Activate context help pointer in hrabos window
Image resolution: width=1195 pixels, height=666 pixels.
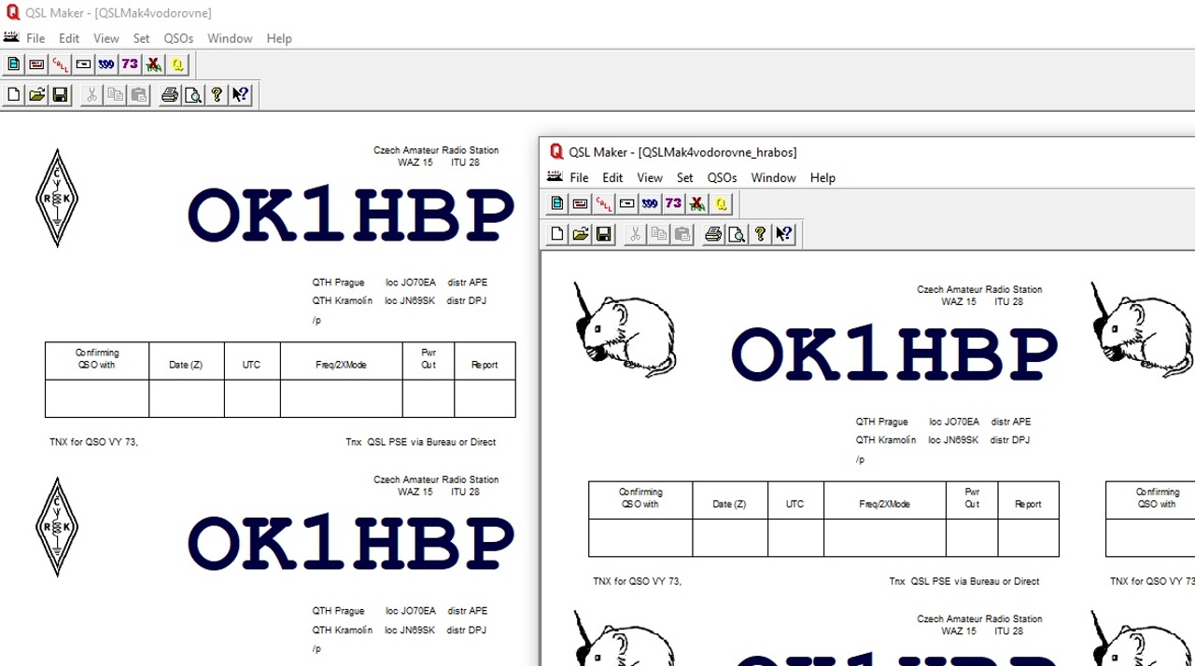(784, 233)
